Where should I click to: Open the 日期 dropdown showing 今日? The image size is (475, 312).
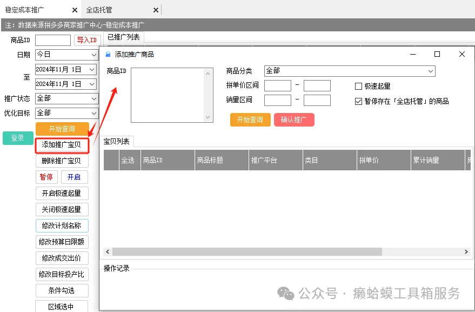[x=66, y=55]
